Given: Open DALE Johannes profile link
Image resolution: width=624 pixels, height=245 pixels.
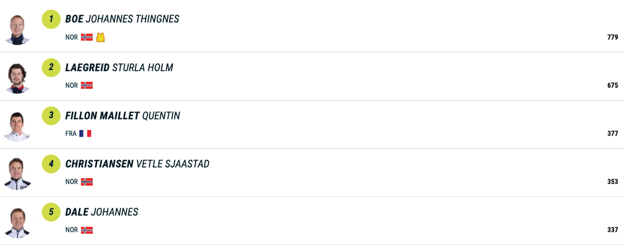Looking at the screenshot, I should (x=102, y=212).
